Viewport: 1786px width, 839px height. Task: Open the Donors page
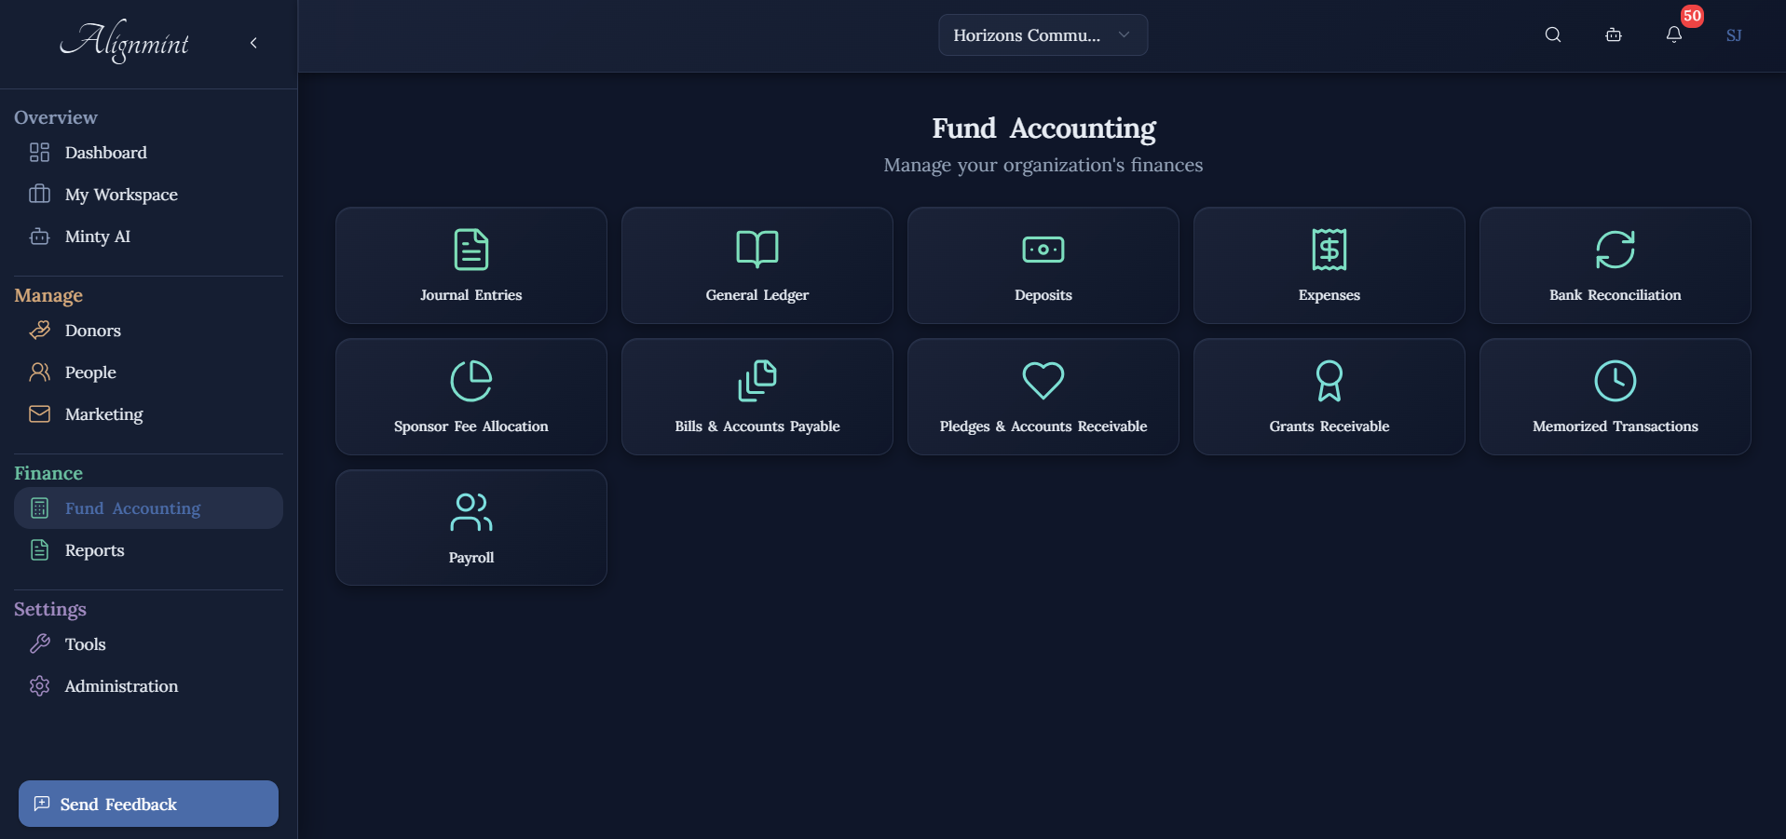click(92, 330)
